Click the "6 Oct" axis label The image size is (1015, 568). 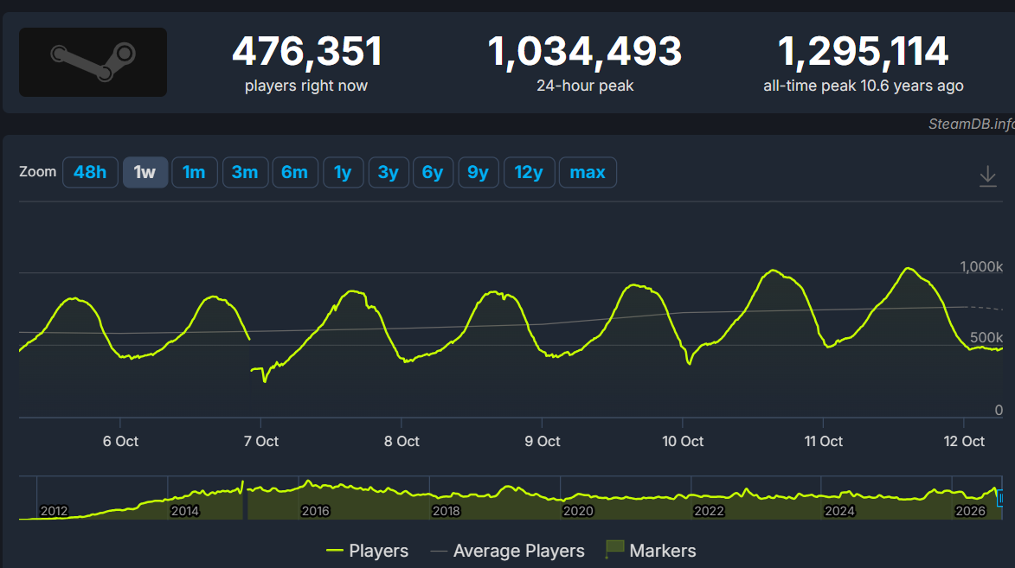pos(120,441)
